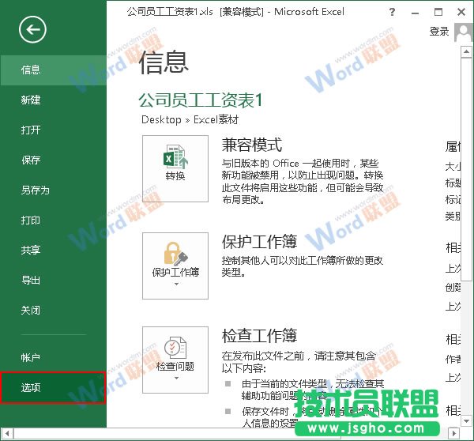Open Options (选项) in the sidebar
Screen dimensions: 474x441
pyautogui.click(x=32, y=388)
